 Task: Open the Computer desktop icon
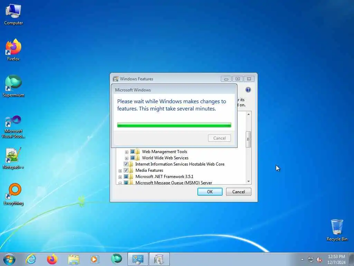[x=13, y=14]
